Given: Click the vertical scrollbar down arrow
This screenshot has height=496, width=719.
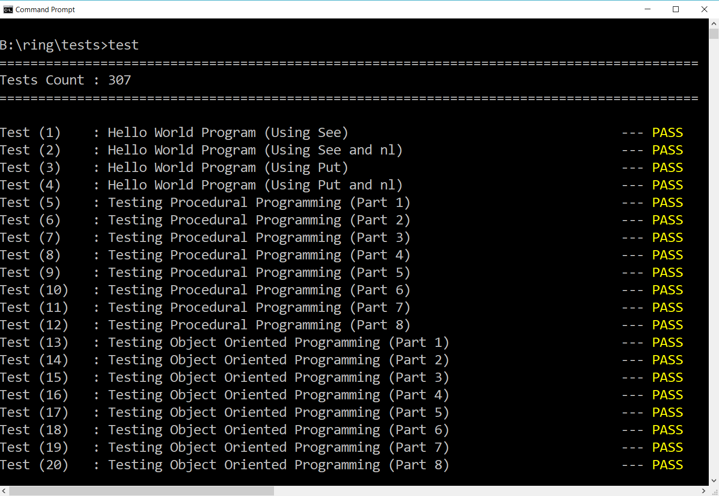Looking at the screenshot, I should click(714, 480).
